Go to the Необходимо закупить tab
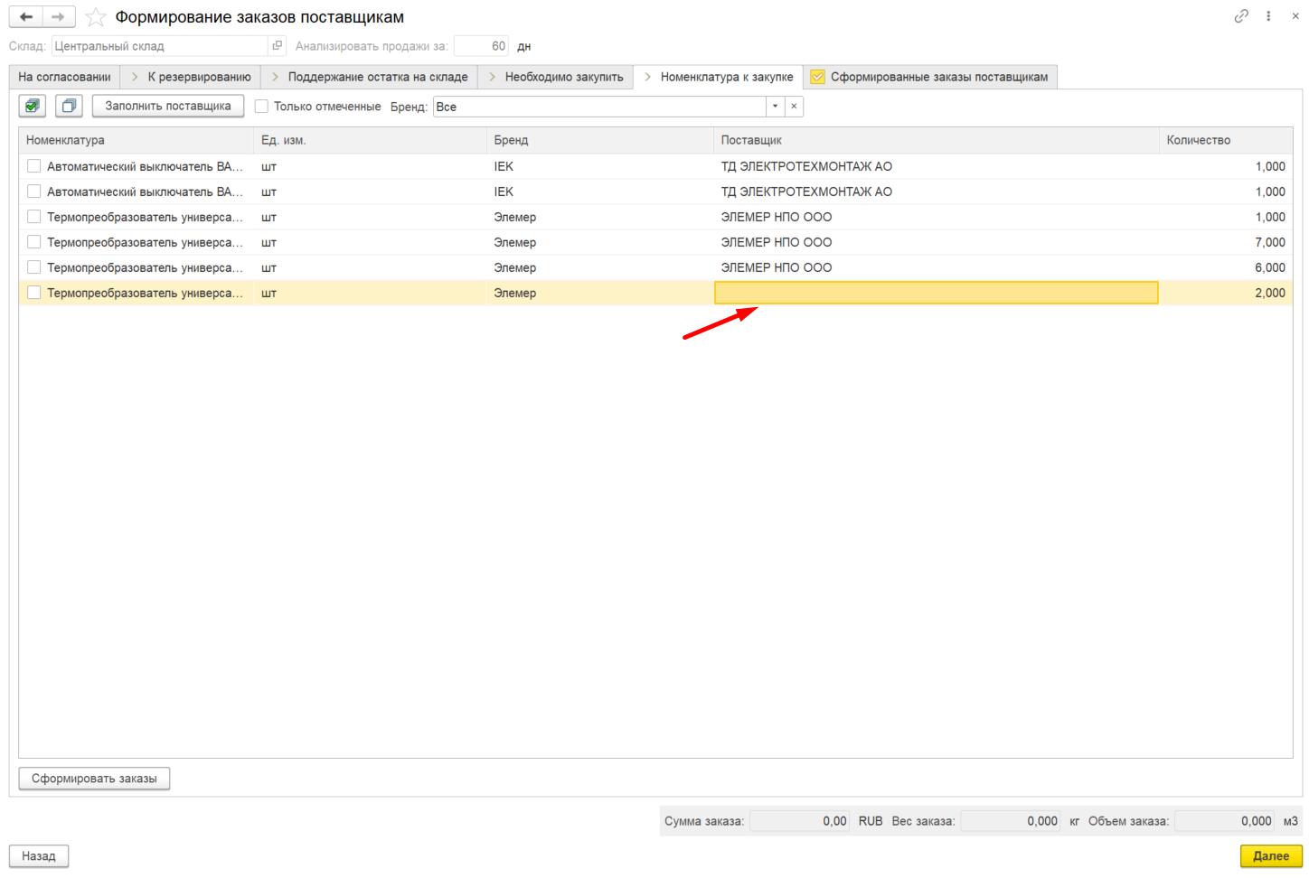Viewport: 1309px width, 878px height. pos(556,77)
